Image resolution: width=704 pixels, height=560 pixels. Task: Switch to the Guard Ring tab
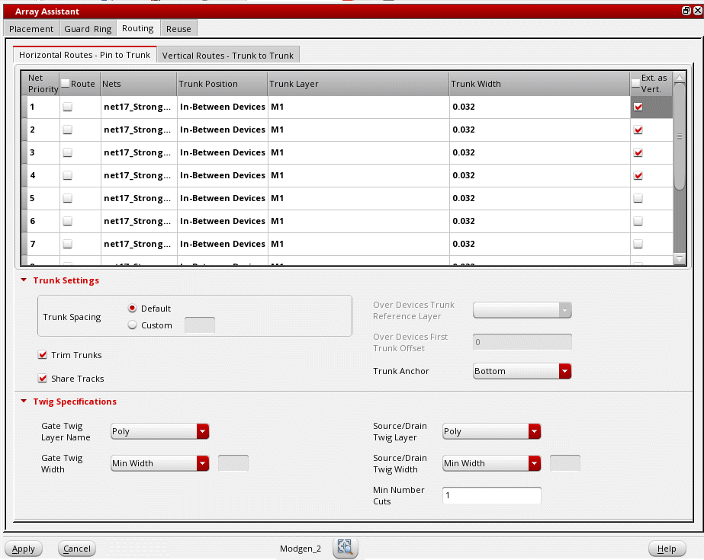click(x=88, y=29)
